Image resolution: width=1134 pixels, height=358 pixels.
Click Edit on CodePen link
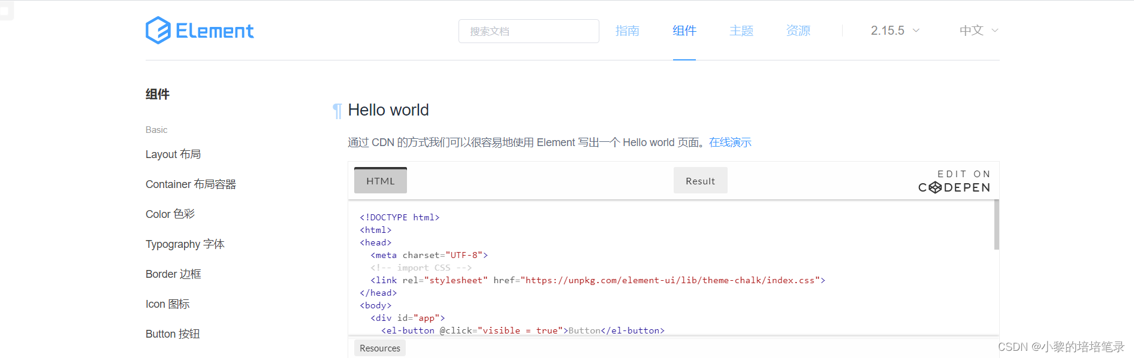click(x=954, y=181)
